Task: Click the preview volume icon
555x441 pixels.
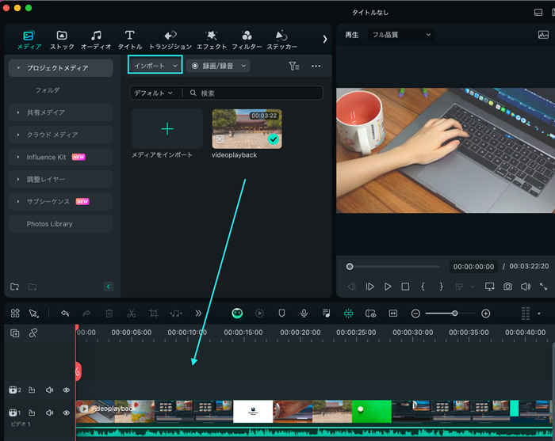Action: 525,287
